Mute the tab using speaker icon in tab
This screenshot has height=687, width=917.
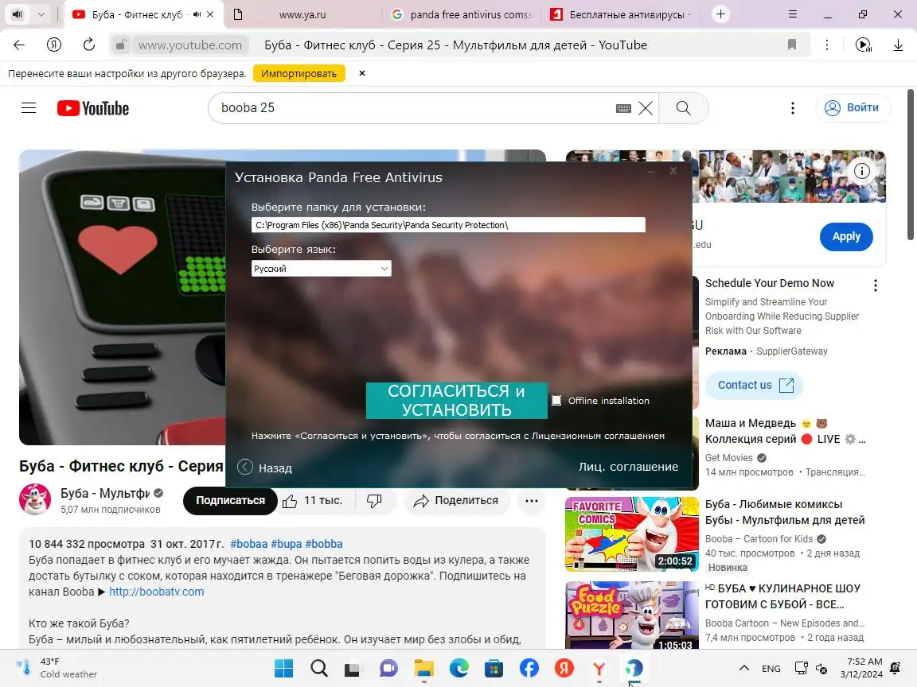point(197,14)
